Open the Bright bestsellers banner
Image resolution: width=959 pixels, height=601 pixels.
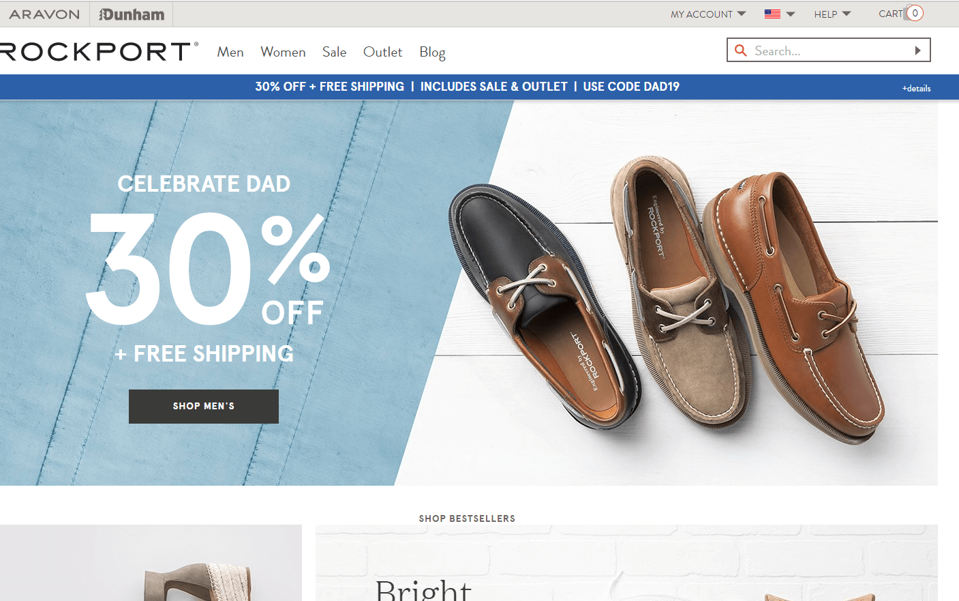pyautogui.click(x=626, y=563)
